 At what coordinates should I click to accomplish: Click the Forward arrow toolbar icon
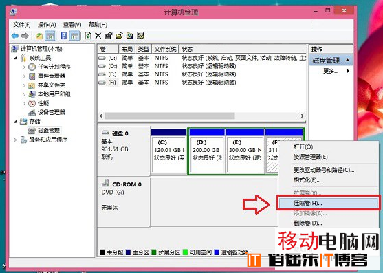click(x=25, y=36)
